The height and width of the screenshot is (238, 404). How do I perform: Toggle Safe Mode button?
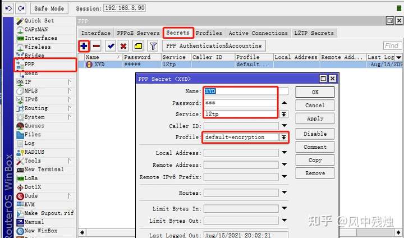coord(49,8)
